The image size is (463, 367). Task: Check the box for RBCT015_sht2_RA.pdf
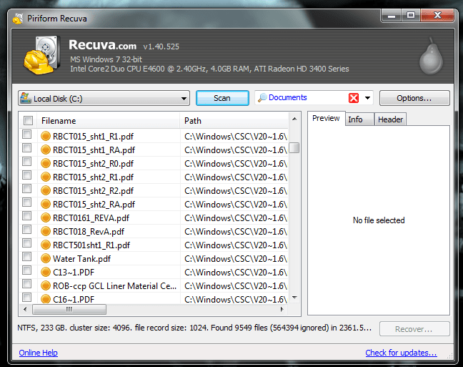coord(27,202)
